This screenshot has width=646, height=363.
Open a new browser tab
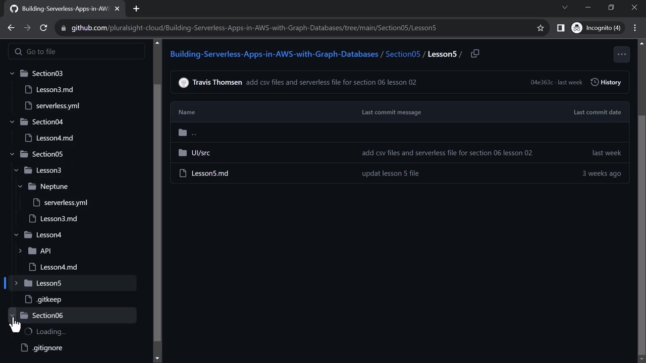136,9
